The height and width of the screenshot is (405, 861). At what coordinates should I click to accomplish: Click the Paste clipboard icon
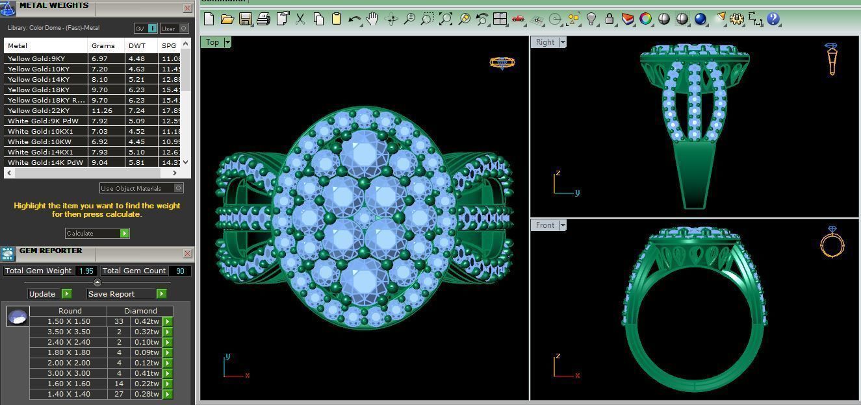pos(337,19)
